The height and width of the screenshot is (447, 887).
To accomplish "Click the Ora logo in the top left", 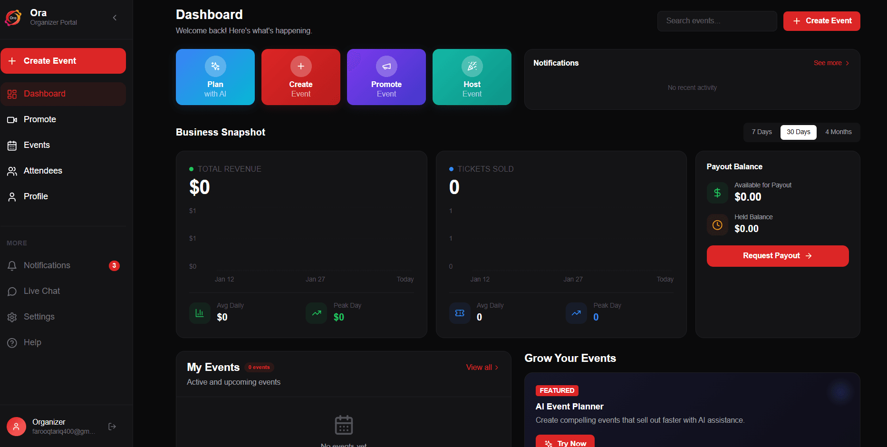I will point(13,17).
